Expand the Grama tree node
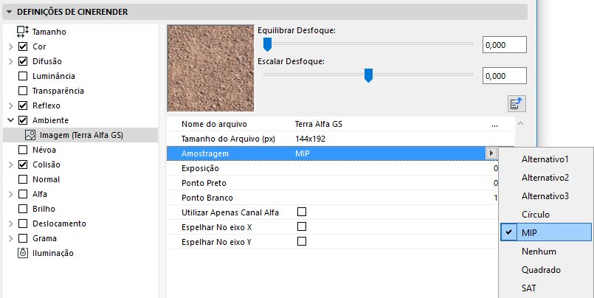This screenshot has width=594, height=298. pyautogui.click(x=11, y=238)
